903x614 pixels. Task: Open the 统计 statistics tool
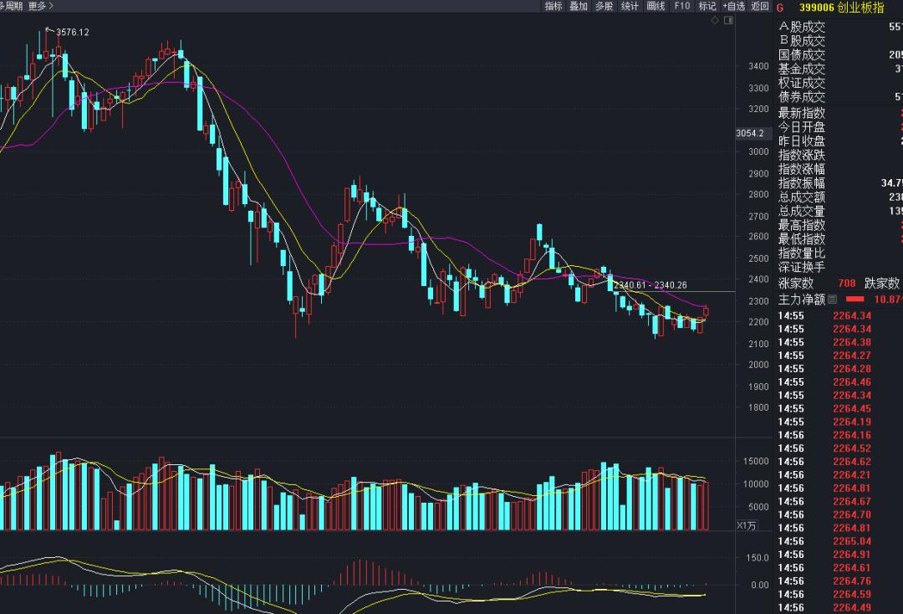coord(630,6)
